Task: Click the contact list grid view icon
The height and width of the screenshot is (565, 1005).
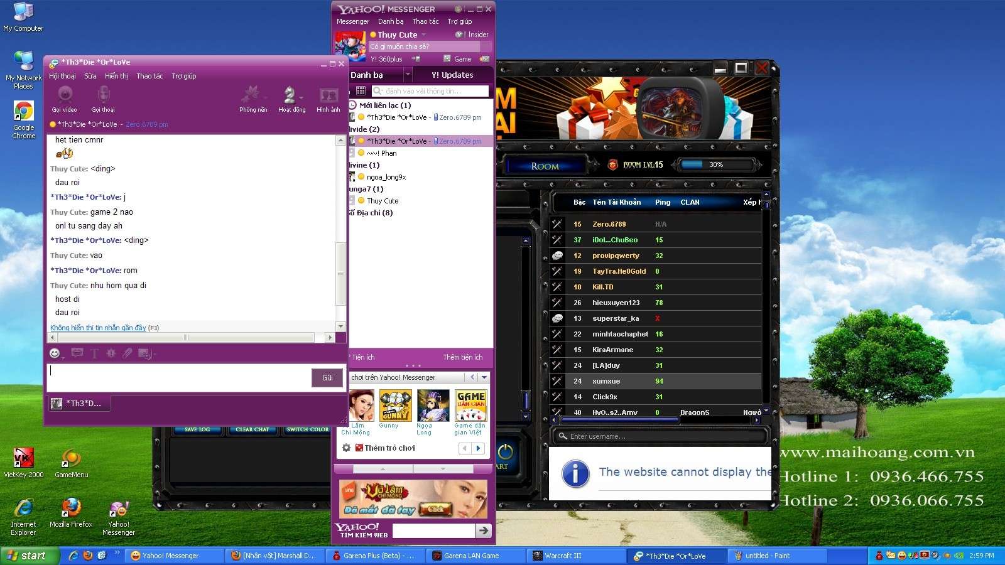Action: (361, 91)
